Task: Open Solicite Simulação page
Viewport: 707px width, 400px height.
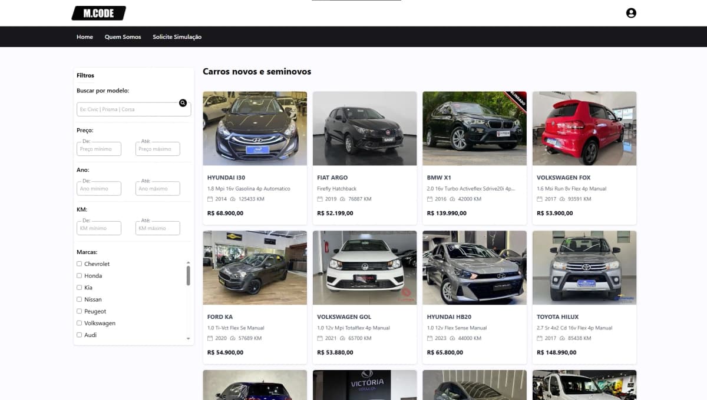Action: click(177, 37)
